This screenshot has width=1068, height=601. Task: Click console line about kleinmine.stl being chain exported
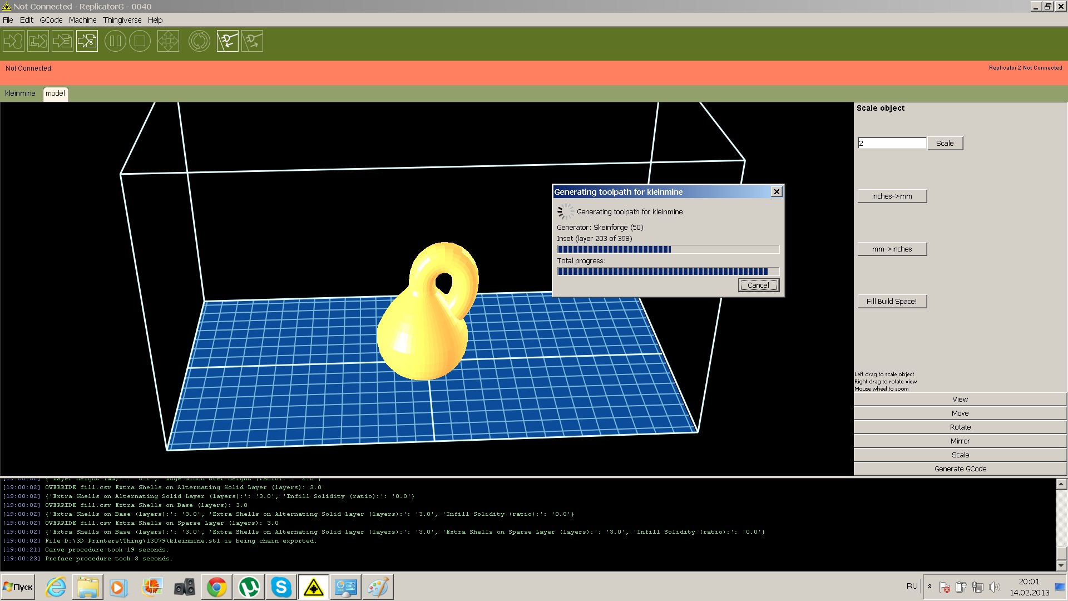[181, 541]
